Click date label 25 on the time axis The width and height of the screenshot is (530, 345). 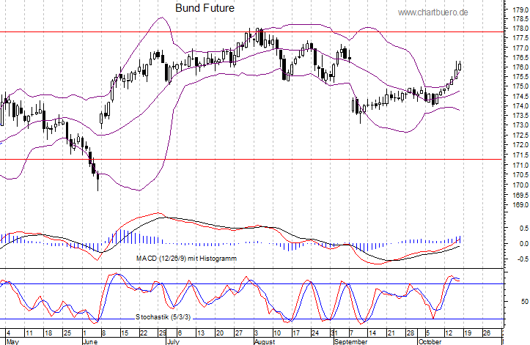tap(67, 333)
